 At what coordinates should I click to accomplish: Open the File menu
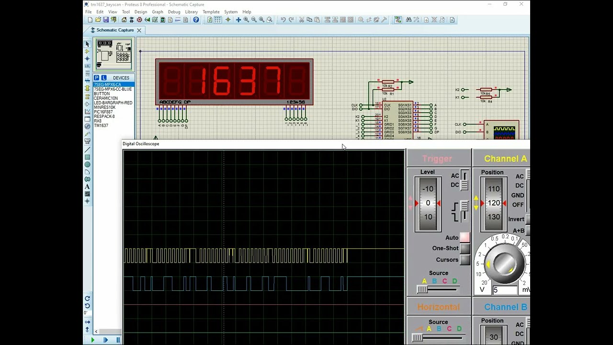click(x=89, y=12)
